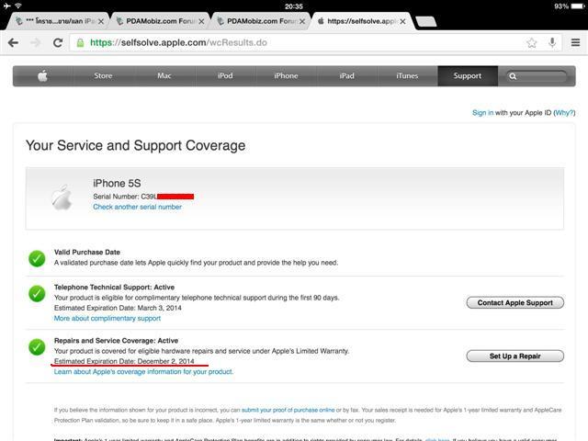Close the third PDAMobiz.com Forum tab

[302, 21]
